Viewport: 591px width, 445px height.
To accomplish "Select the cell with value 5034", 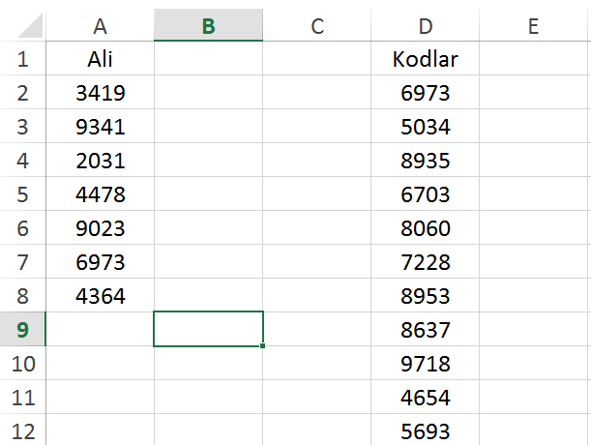I will [x=425, y=128].
